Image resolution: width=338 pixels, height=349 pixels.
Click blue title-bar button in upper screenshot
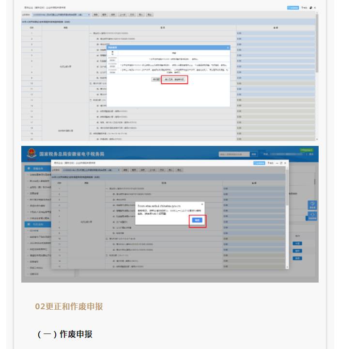[x=293, y=8]
